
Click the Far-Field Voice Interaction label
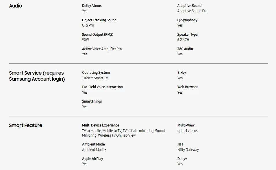(x=102, y=87)
